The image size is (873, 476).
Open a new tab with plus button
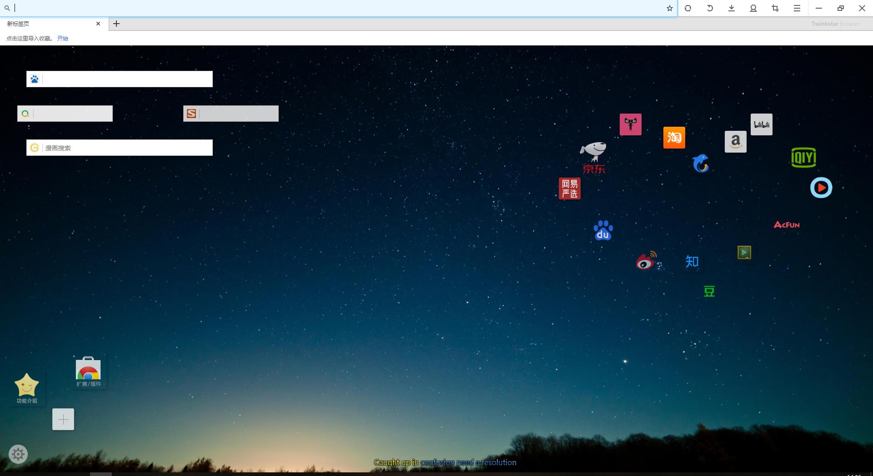pos(116,24)
